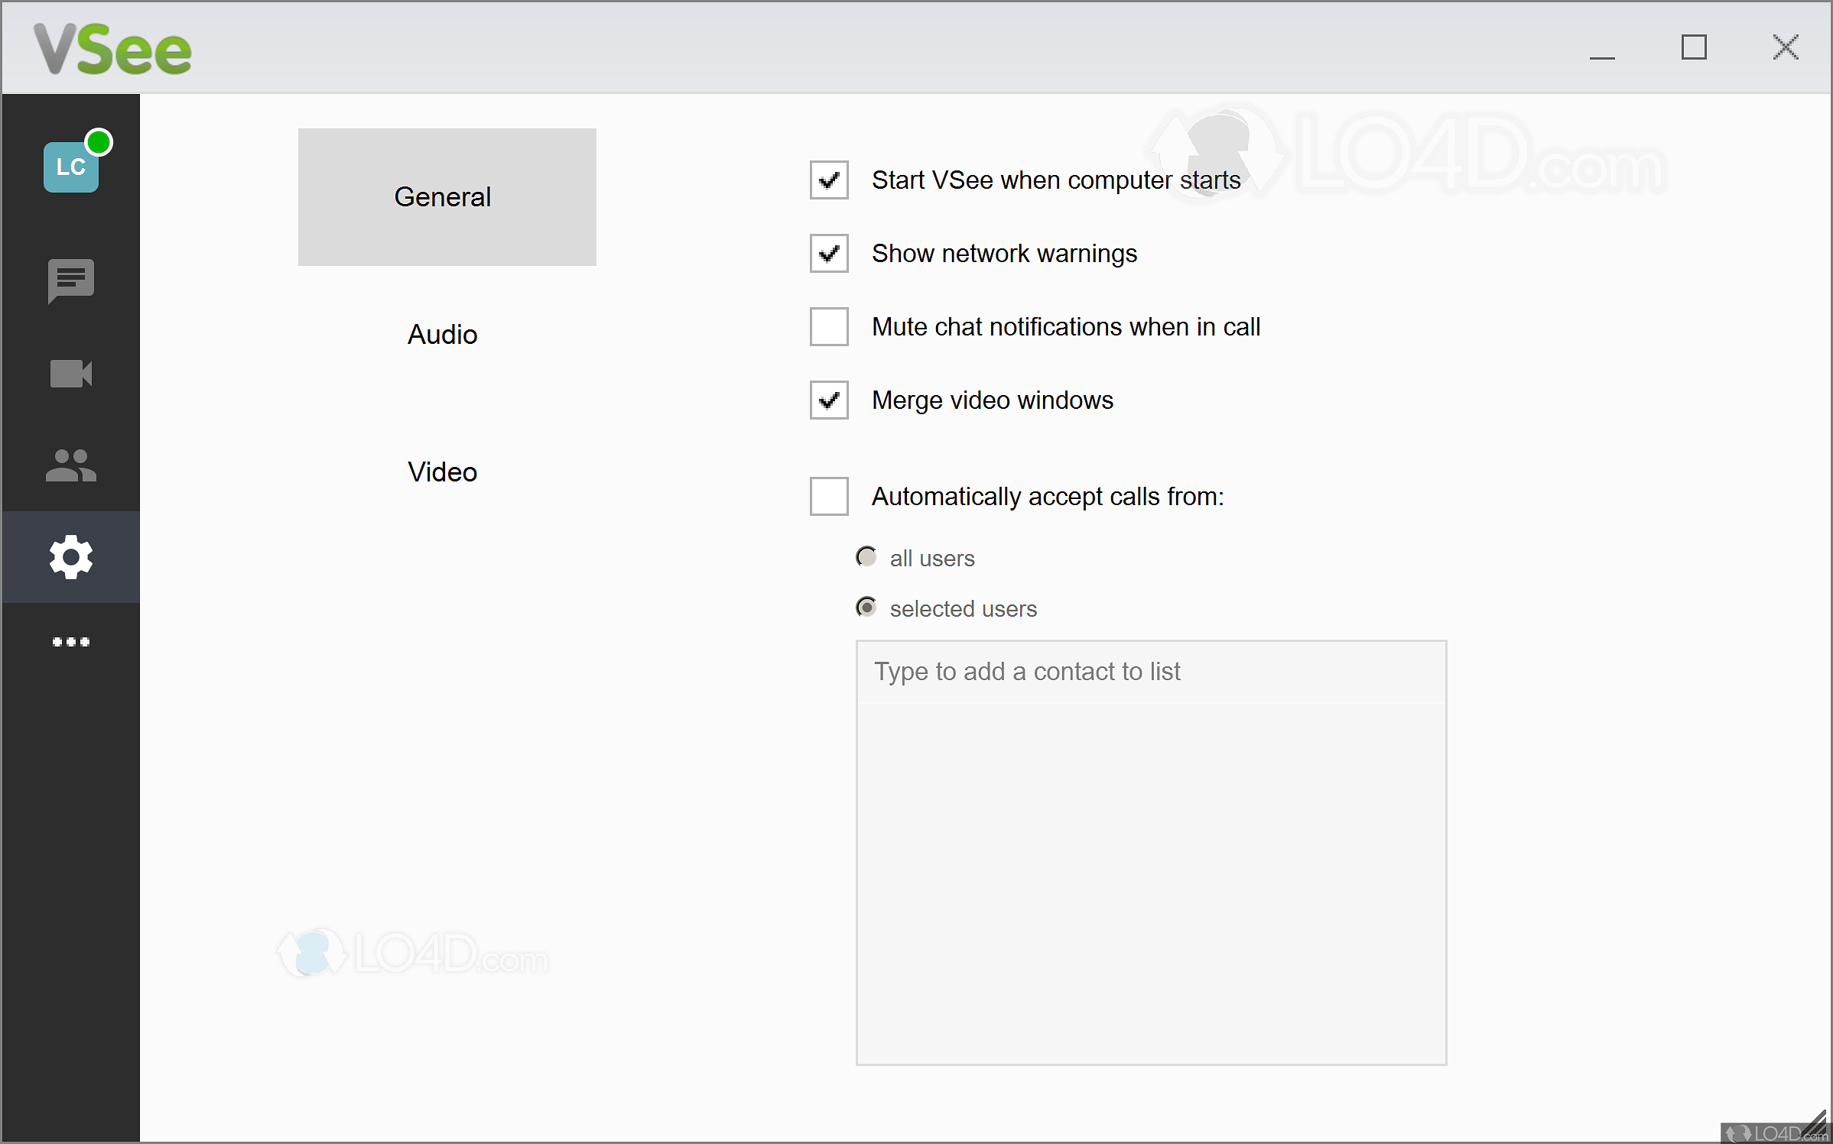Click the VSee logo
The height and width of the screenshot is (1144, 1833).
click(112, 50)
